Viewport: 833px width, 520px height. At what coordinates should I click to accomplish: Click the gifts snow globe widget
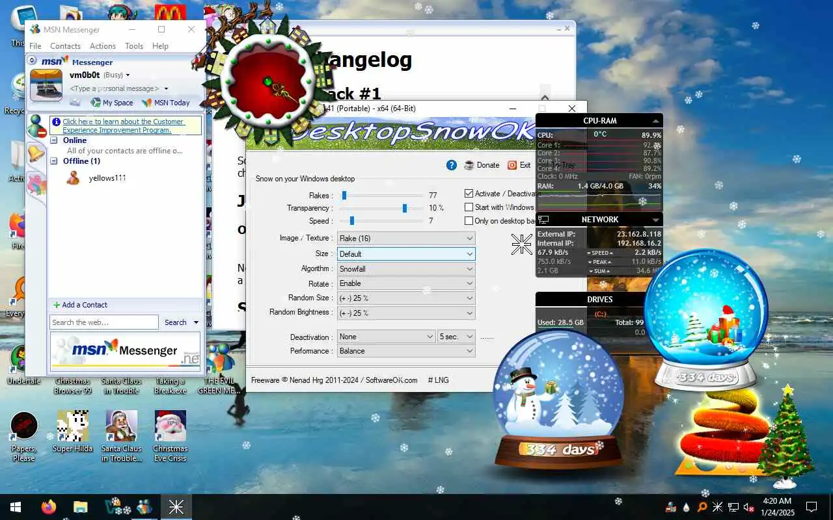pos(706,318)
